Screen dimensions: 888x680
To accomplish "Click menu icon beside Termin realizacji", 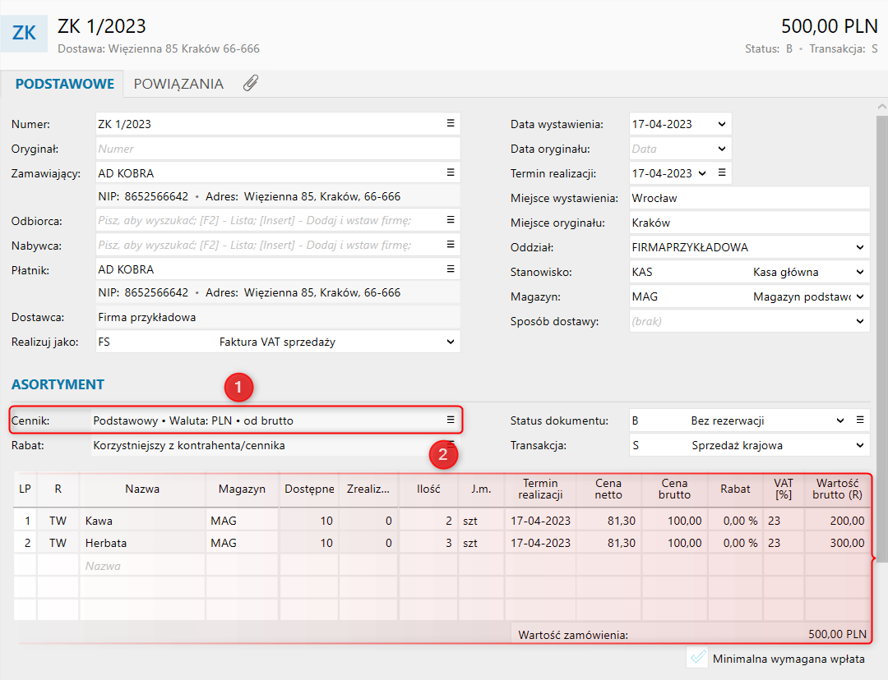I will 721,173.
